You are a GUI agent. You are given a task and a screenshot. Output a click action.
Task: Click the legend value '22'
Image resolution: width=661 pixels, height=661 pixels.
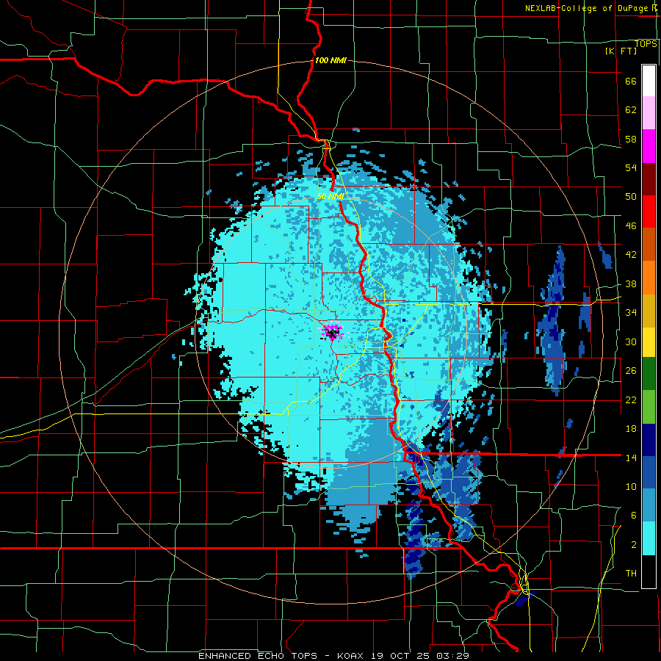631,400
